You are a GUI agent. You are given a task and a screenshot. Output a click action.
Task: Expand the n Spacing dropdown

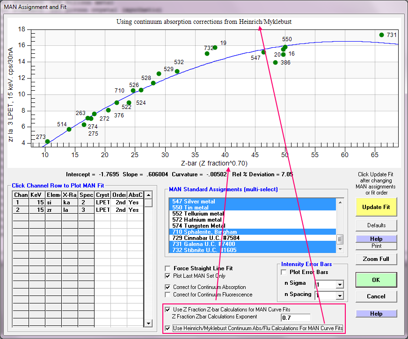340,296
